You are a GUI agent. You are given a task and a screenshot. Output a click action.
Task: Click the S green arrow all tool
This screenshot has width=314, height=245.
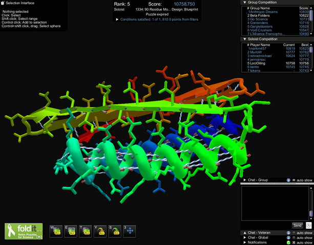[x=115, y=231]
